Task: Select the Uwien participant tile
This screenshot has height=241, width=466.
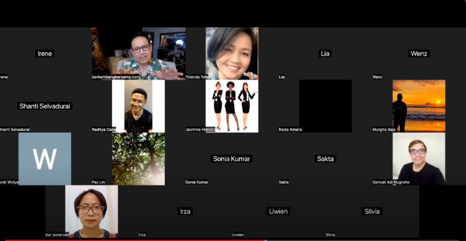Action: click(278, 211)
